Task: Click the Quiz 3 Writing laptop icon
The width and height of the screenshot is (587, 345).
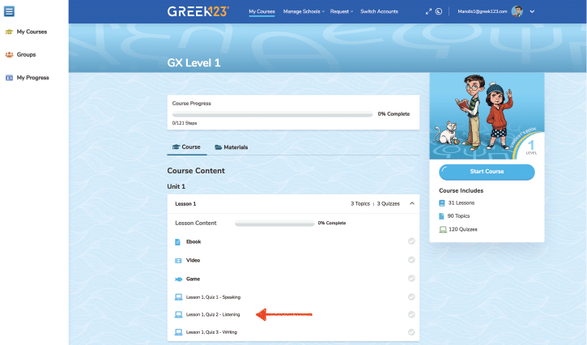Action: tap(179, 332)
